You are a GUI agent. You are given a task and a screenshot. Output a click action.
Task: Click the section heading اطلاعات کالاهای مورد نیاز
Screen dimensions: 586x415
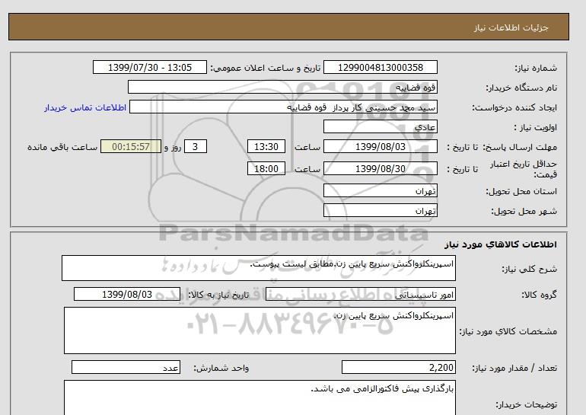point(501,244)
